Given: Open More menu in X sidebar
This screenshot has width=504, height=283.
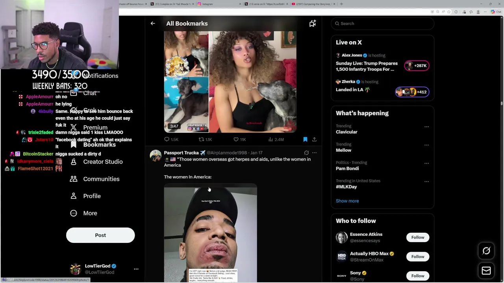Looking at the screenshot, I should point(83,213).
